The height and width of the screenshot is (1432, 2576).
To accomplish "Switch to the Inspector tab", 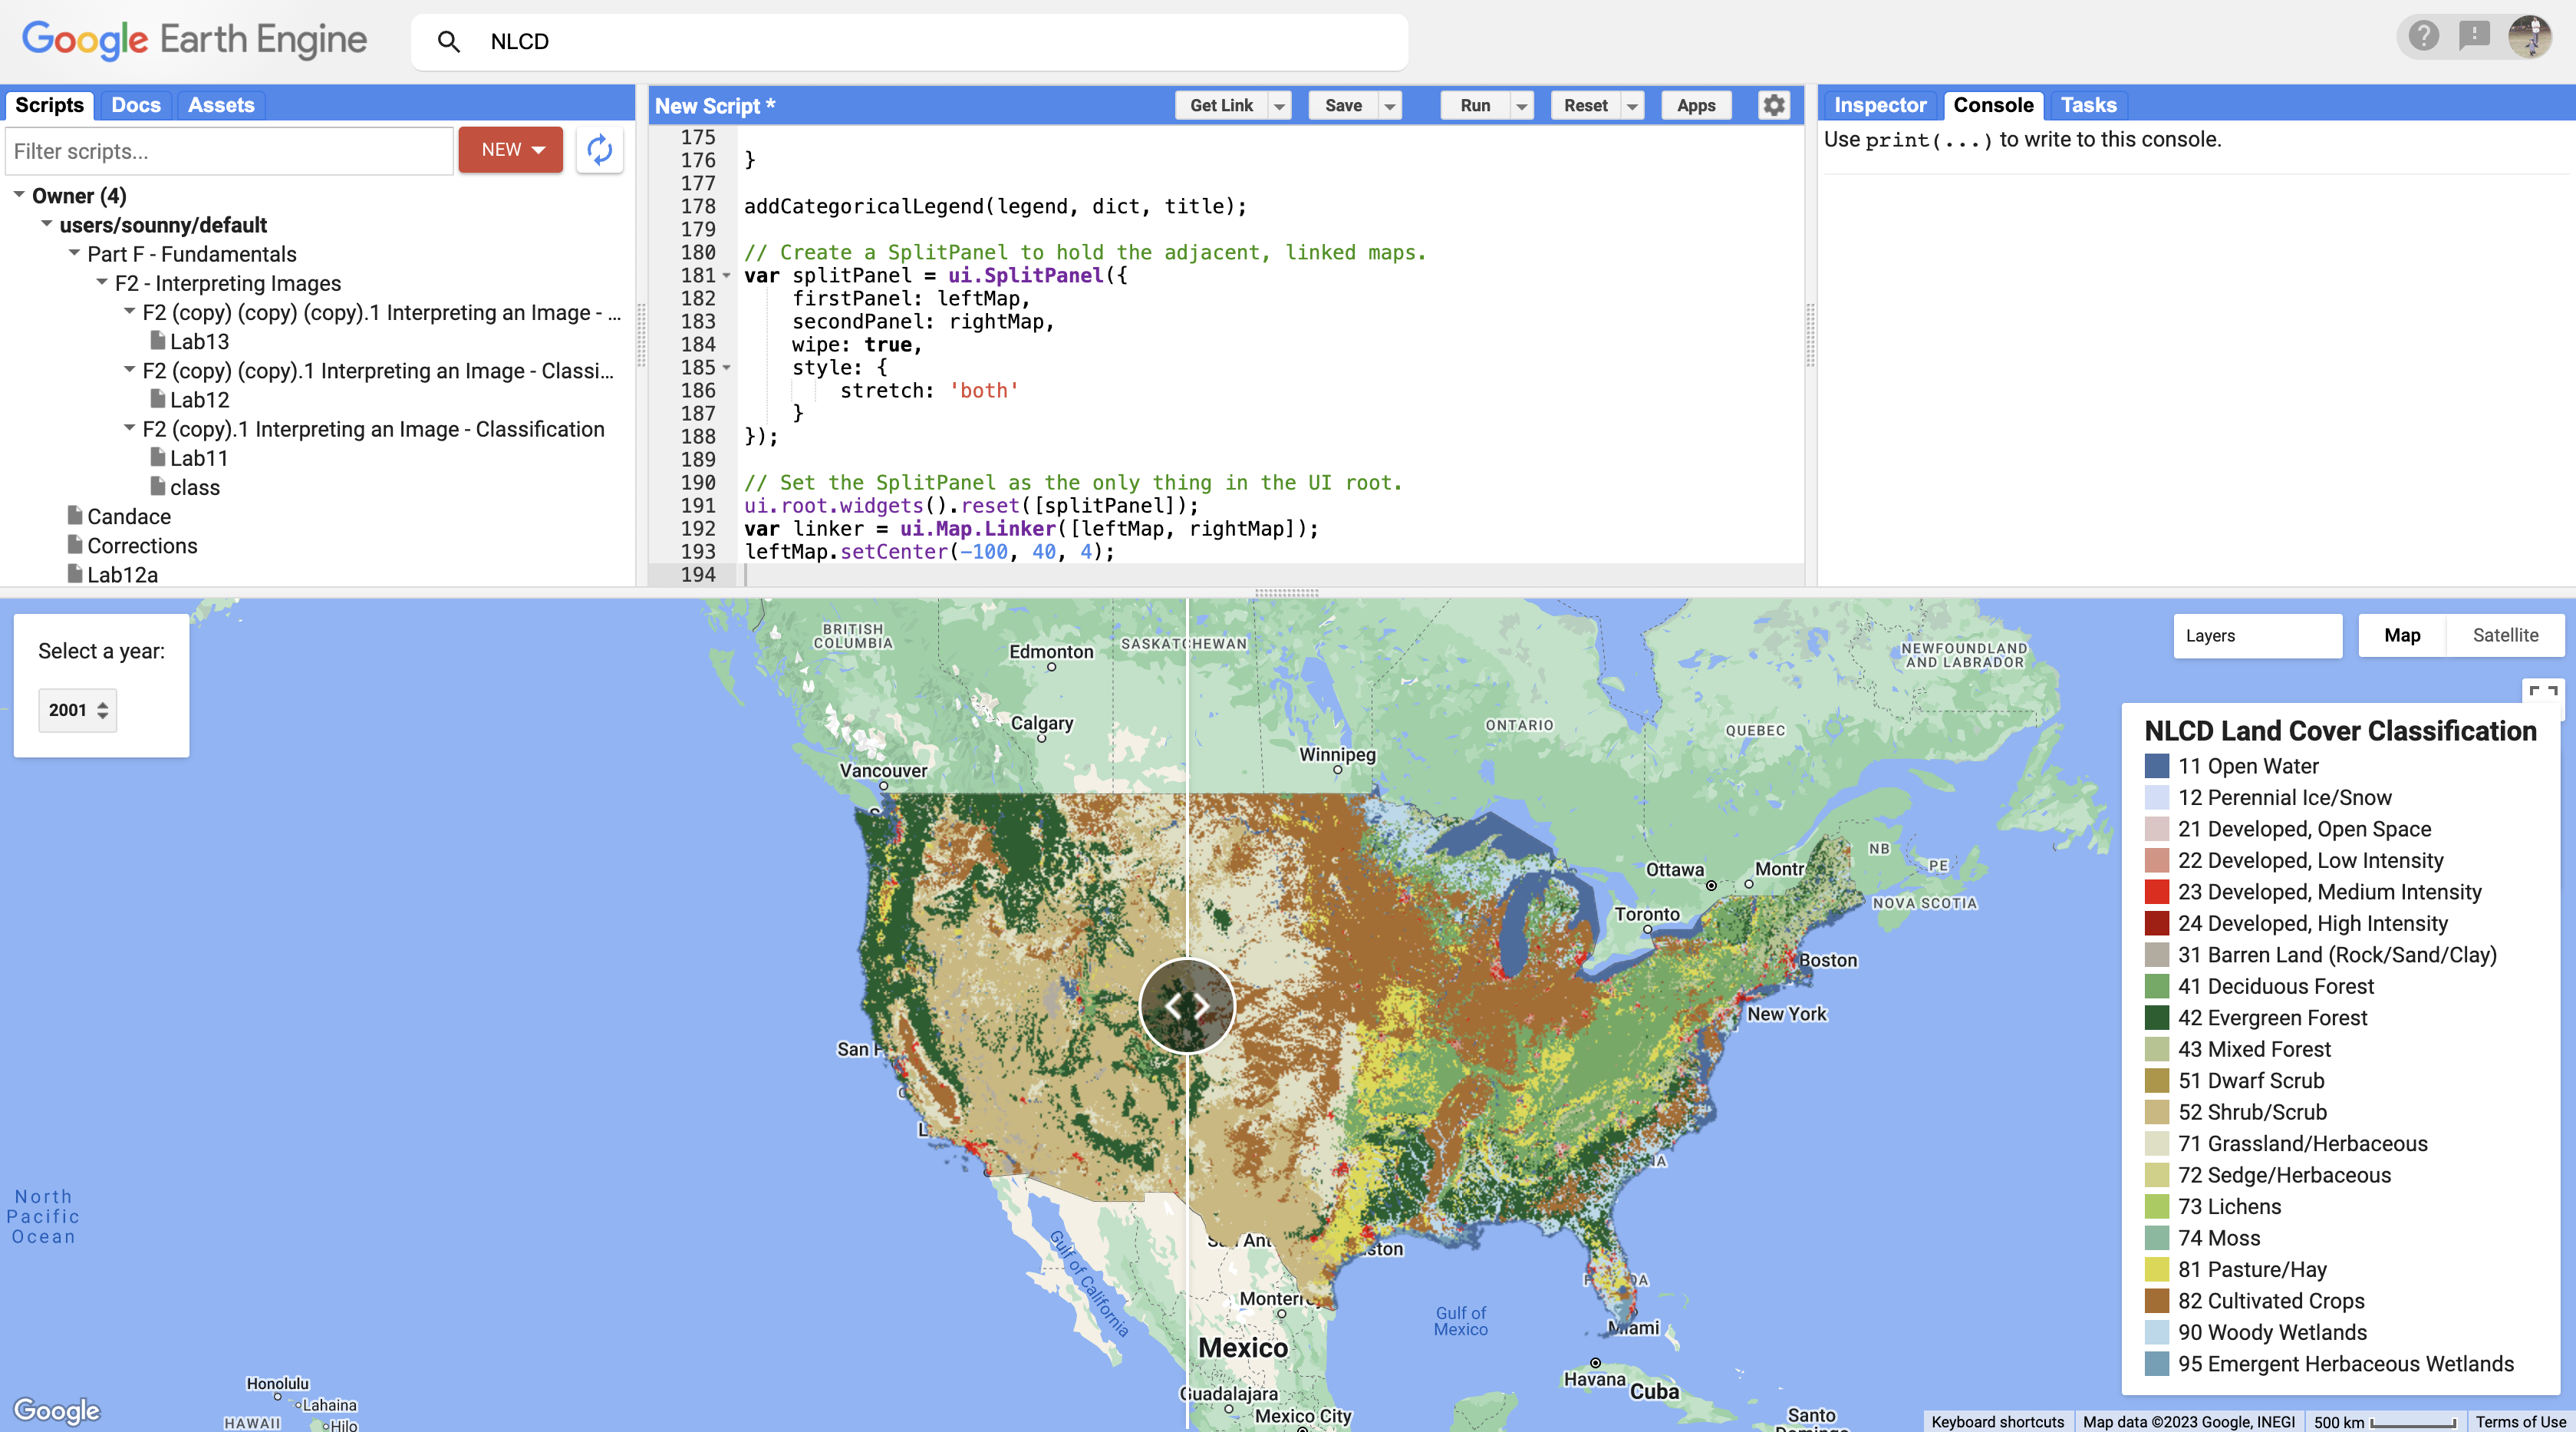I will tap(1880, 104).
